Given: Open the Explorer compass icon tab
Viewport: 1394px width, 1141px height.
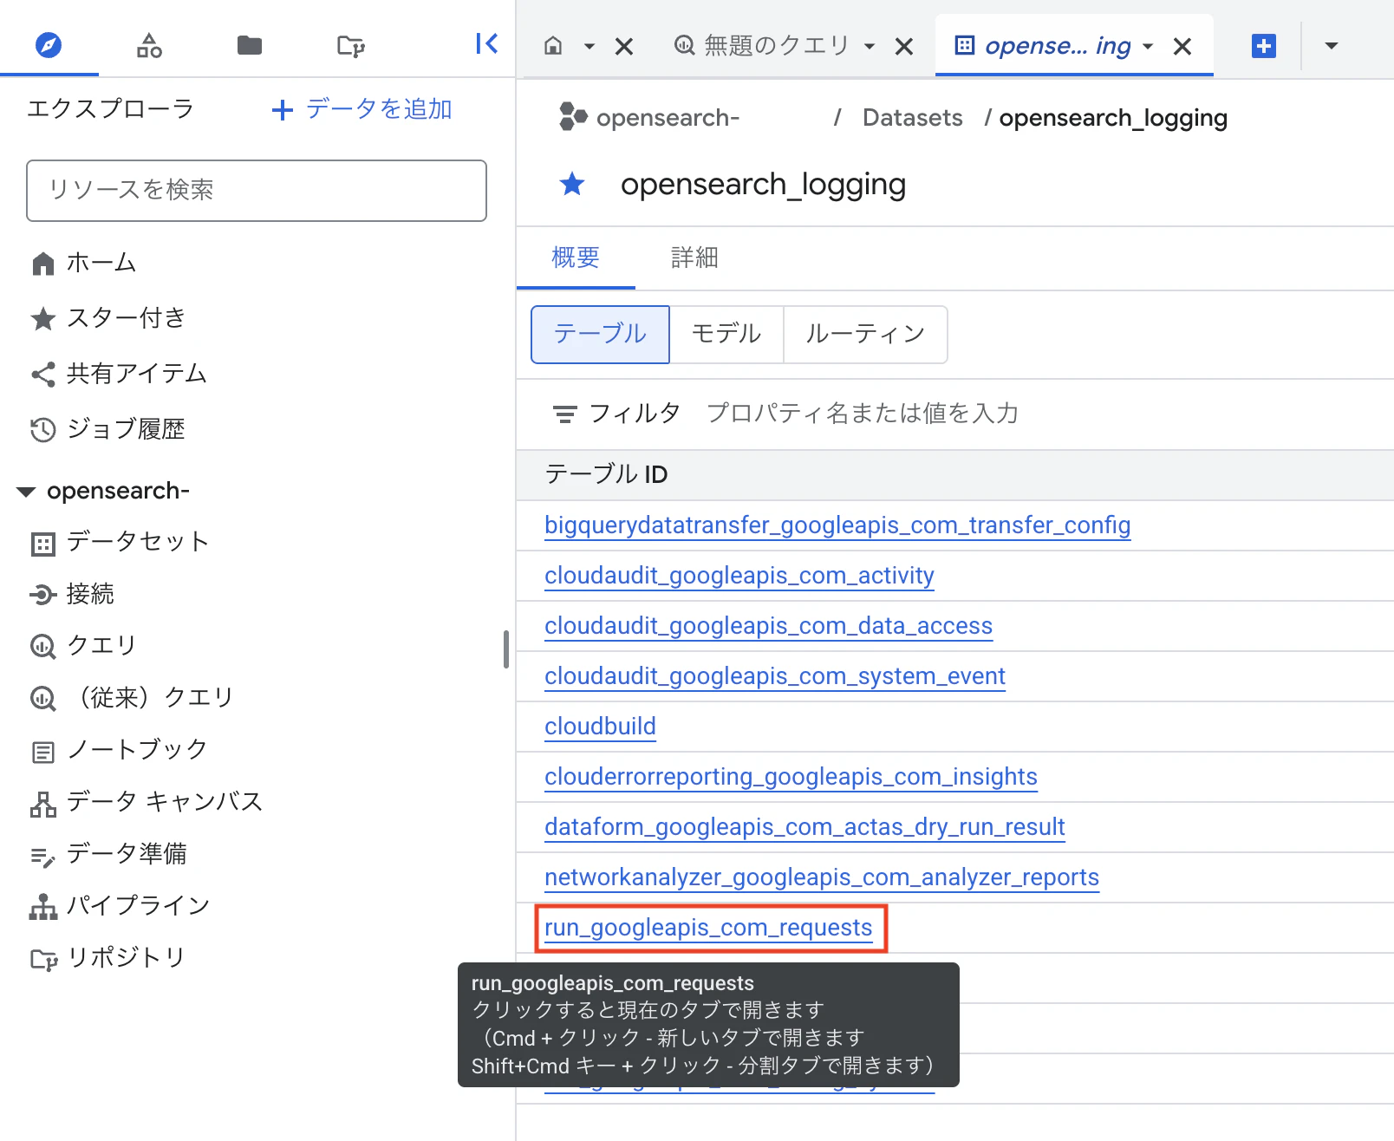Looking at the screenshot, I should coord(49,44).
